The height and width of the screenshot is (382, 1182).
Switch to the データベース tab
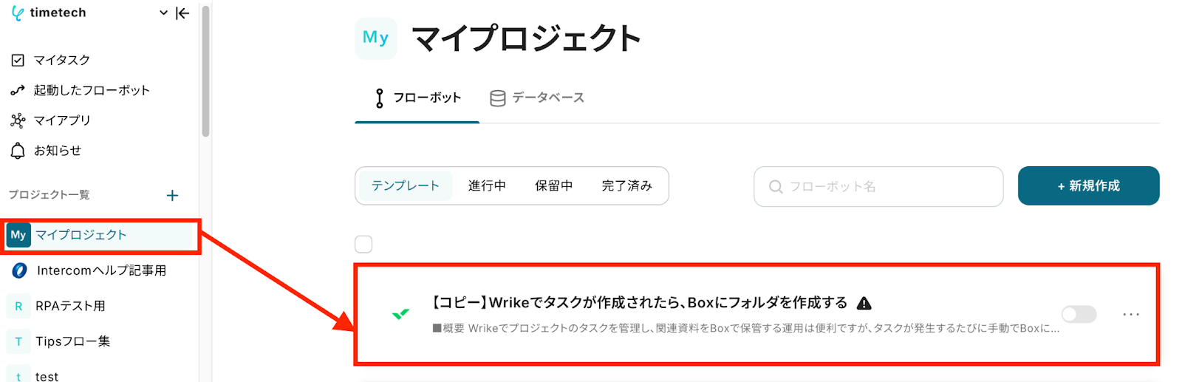click(537, 98)
